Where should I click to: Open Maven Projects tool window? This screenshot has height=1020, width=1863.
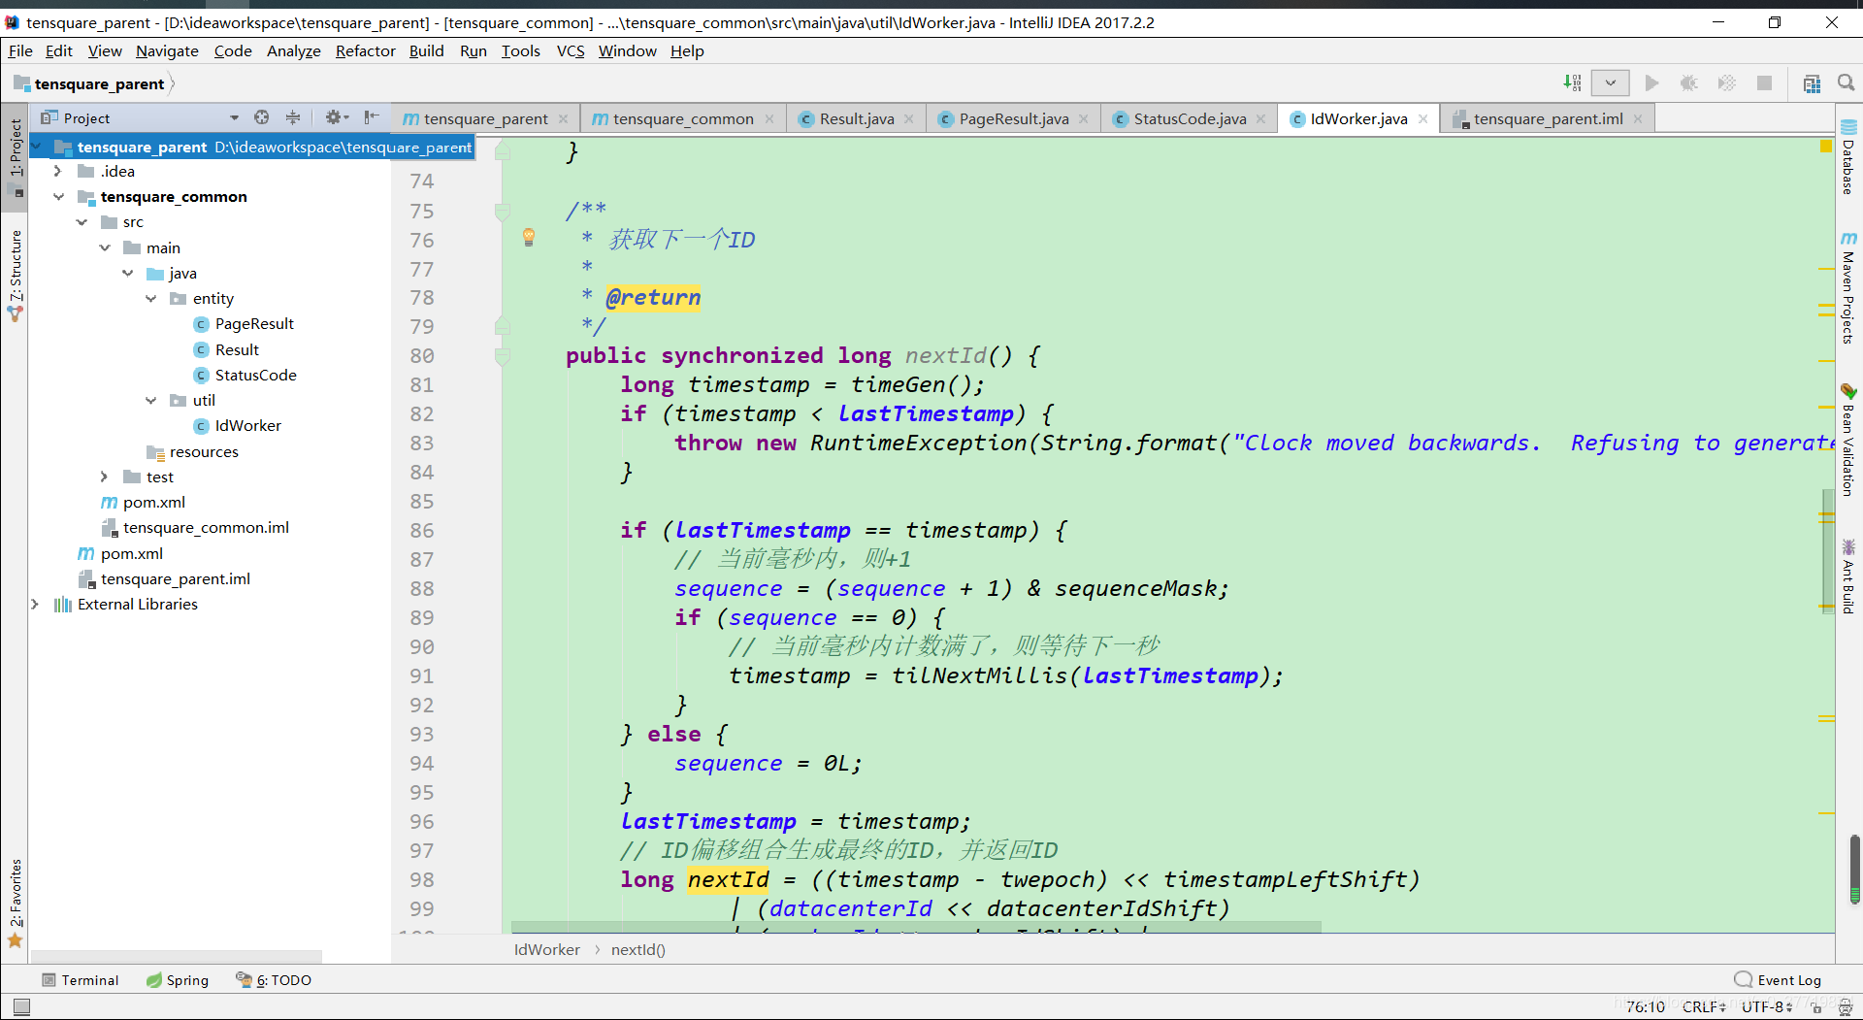[1848, 288]
